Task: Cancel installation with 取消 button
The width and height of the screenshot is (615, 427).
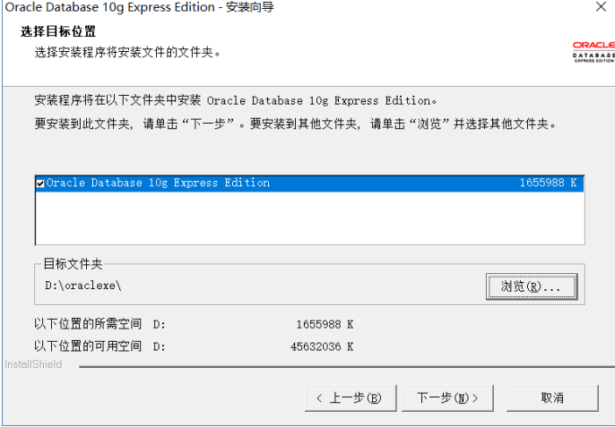Action: click(552, 398)
